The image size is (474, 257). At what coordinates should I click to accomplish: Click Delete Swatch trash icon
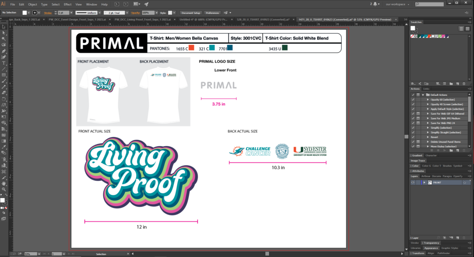[x=464, y=84]
